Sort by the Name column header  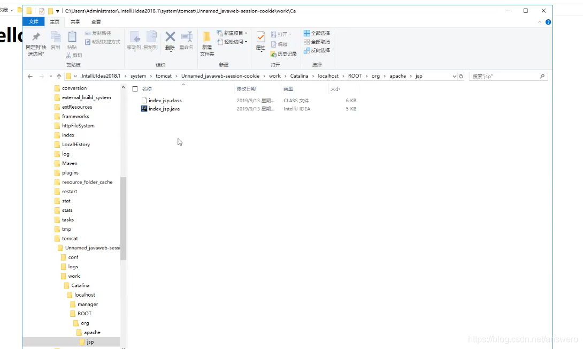pyautogui.click(x=147, y=89)
